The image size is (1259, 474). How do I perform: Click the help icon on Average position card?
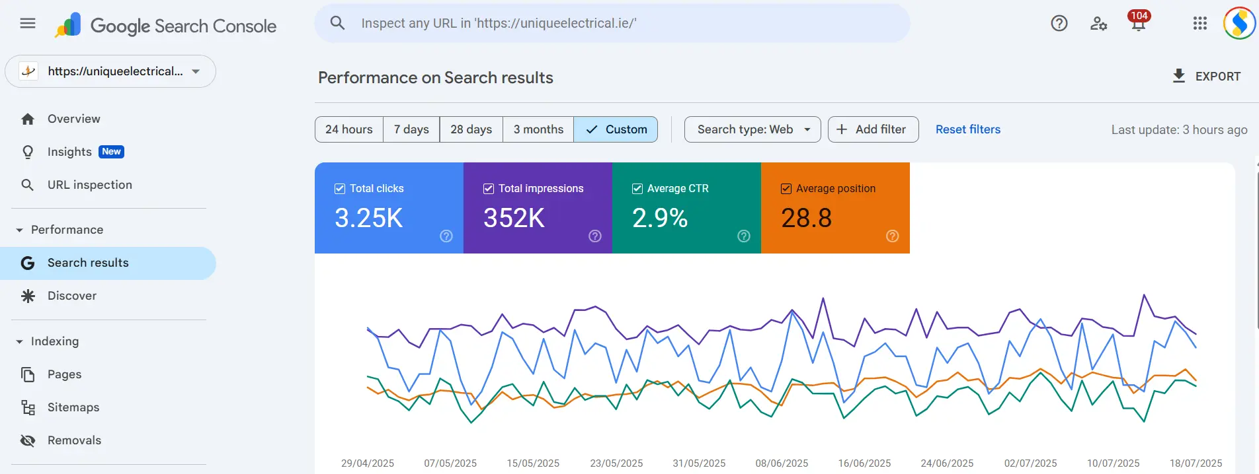[x=892, y=236]
